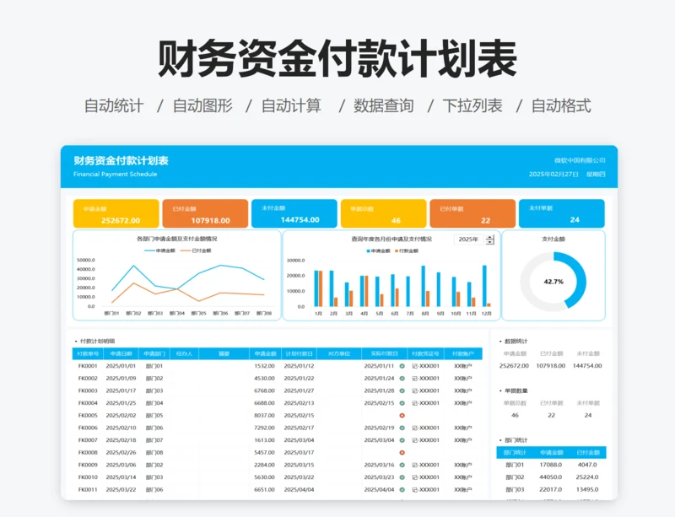This screenshot has width=675, height=517.
Task: Click the 记-XXX001 voucher in row FK0007
Action: pos(426,440)
